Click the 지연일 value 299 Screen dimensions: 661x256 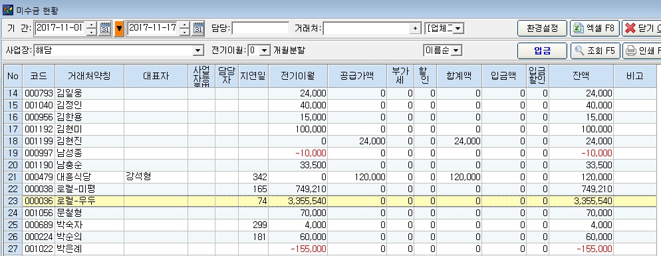click(253, 225)
